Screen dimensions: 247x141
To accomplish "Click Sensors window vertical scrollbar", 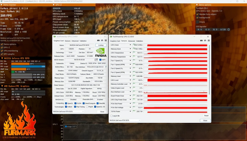I will (209, 70).
